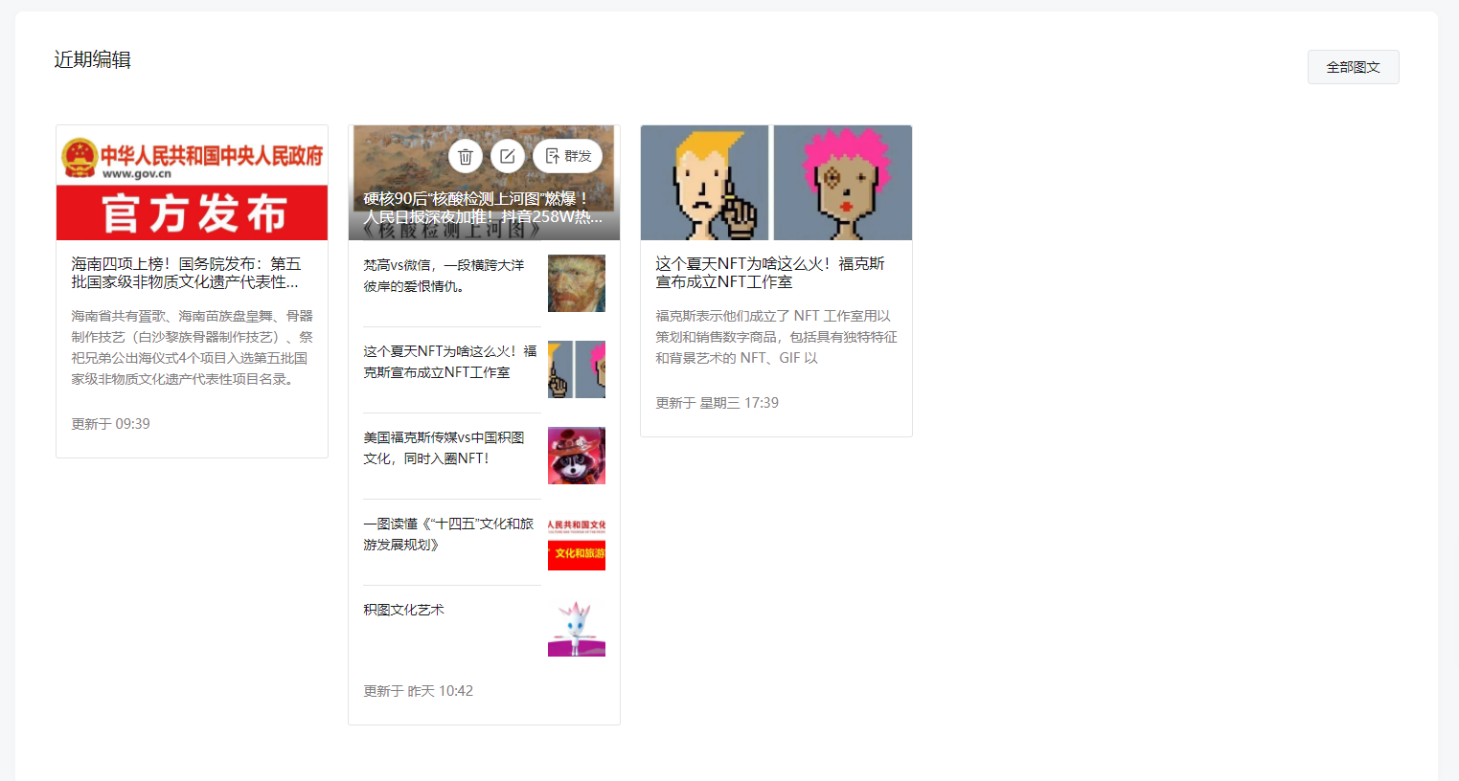Open third card title 这个夏天NFT为啥这么火！福克斯宣布成立NFT工作室
1459x781 pixels.
tap(770, 273)
